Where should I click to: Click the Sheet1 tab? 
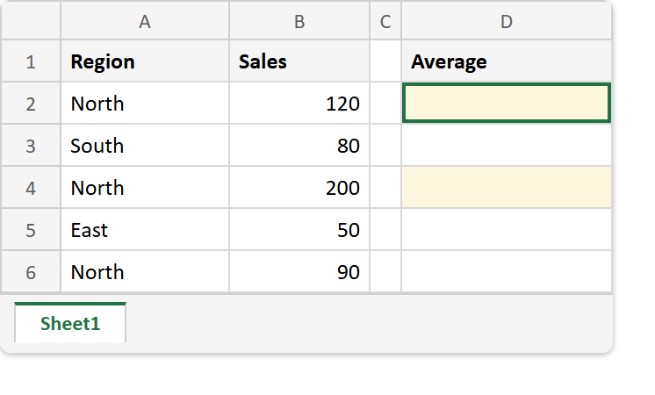coord(70,323)
